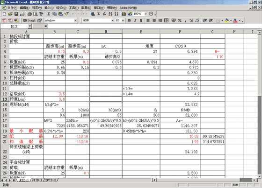Open the 编辑 (Edit) menu

[25, 8]
